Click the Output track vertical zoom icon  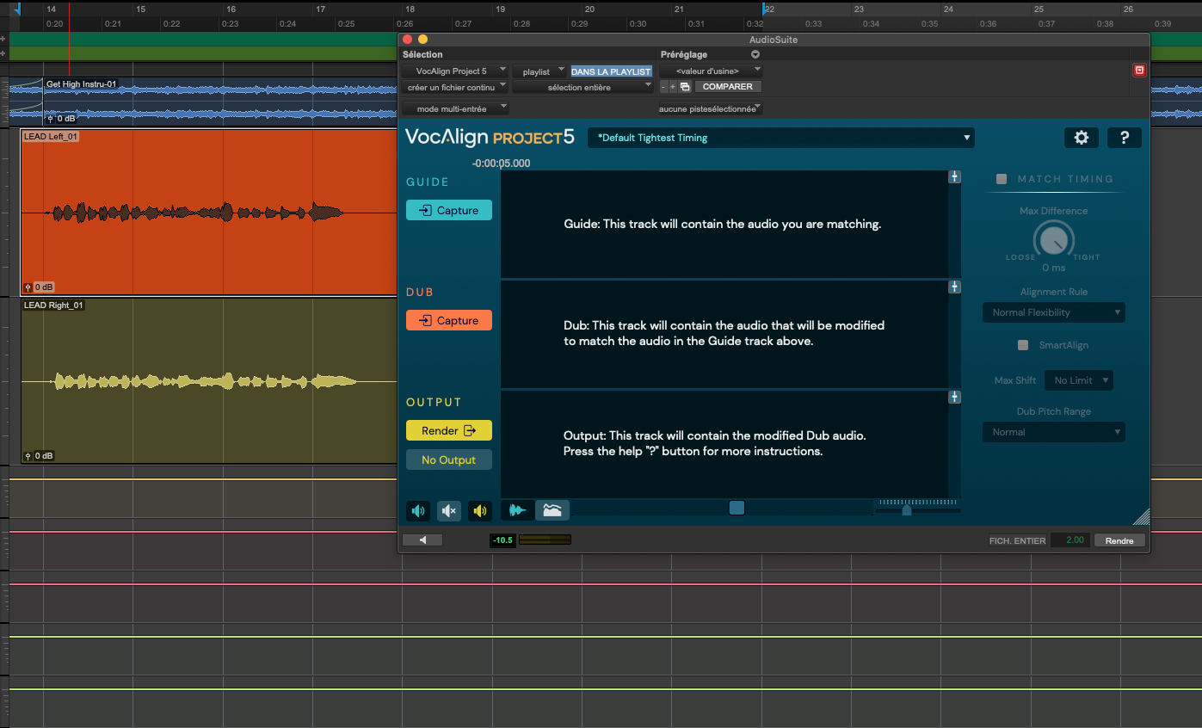point(954,398)
